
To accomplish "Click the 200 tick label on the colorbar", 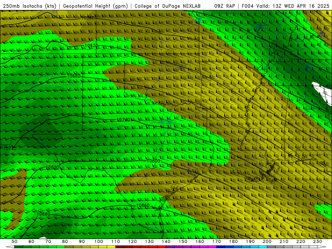I will [267, 242].
